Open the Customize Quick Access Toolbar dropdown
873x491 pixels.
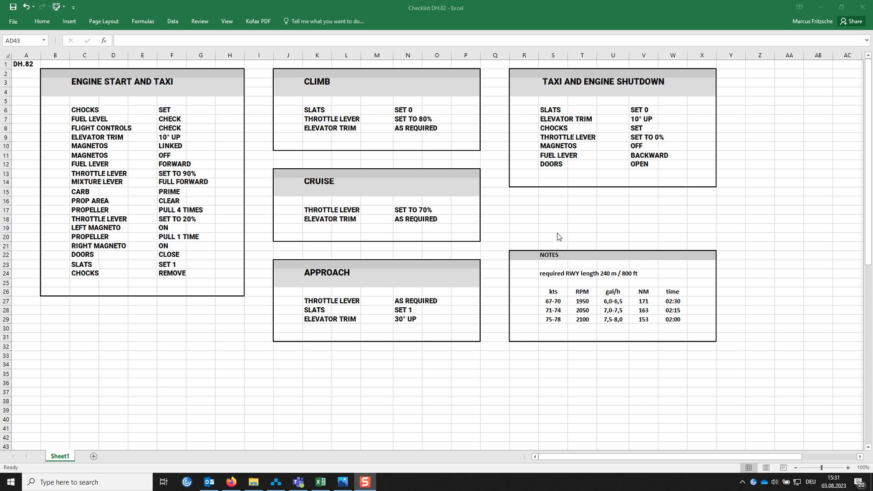click(73, 7)
